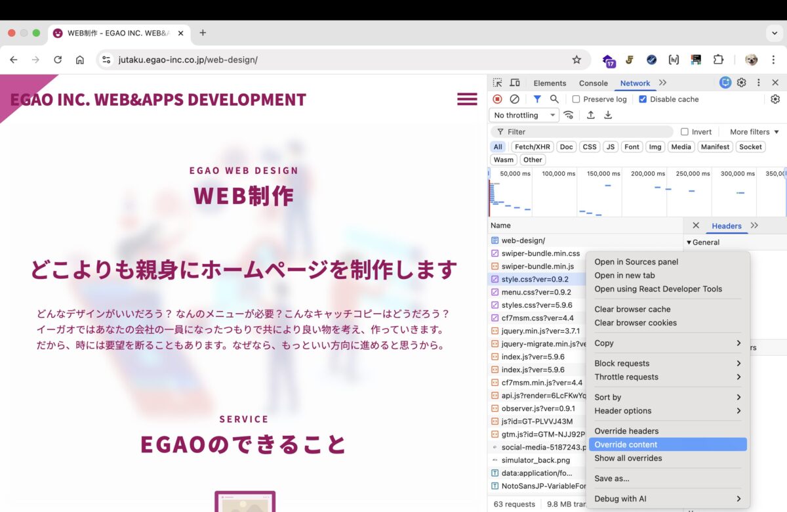Uncheck the Disable cache checkbox
The height and width of the screenshot is (512, 787).
pyautogui.click(x=643, y=100)
